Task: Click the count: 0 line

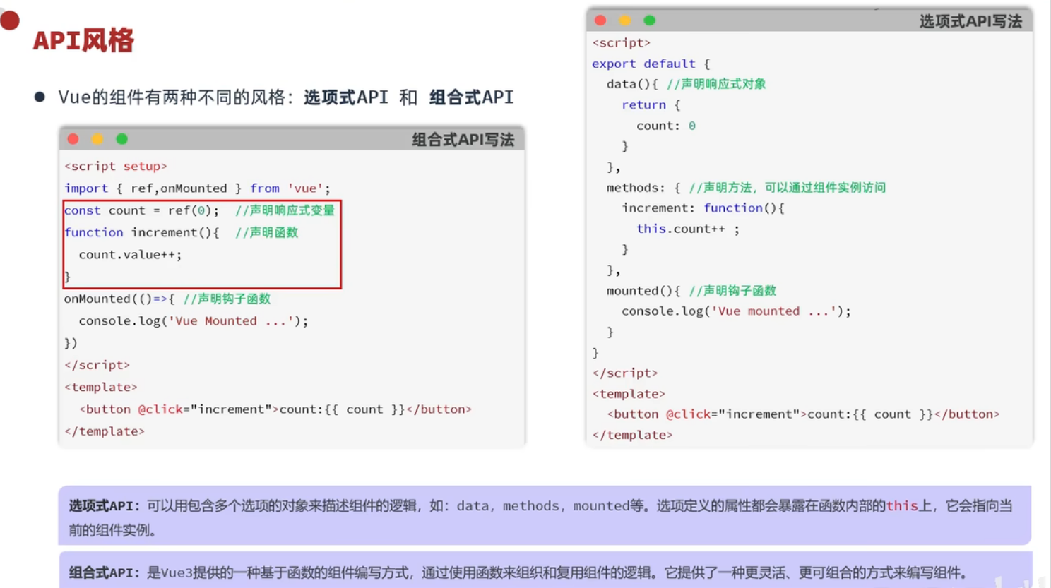Action: click(666, 126)
